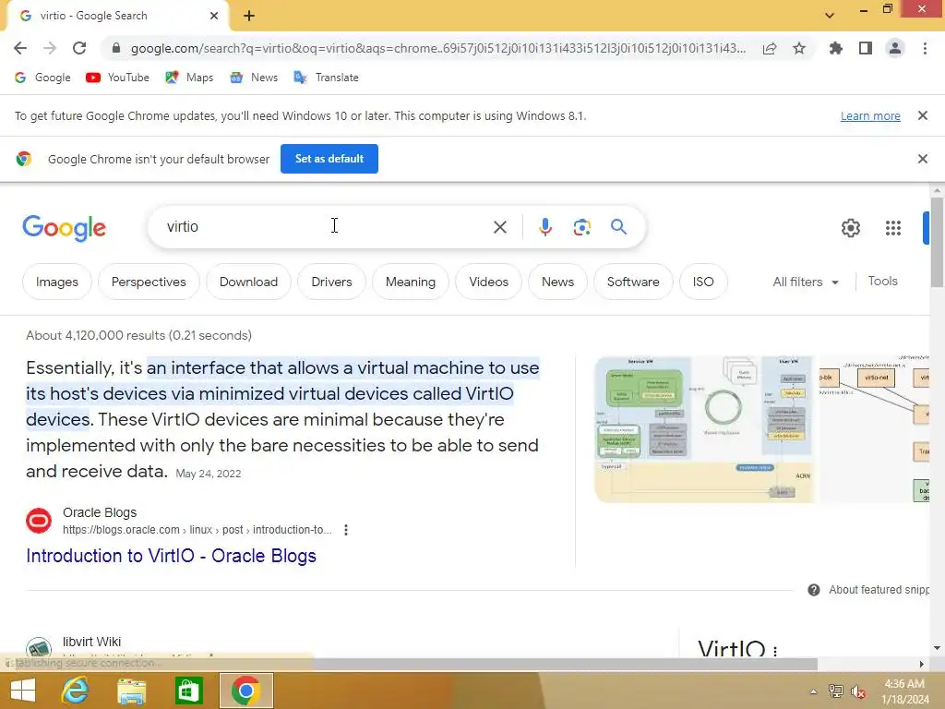Open the News bookmark in the bookmarks bar
The height and width of the screenshot is (709, 945).
pyautogui.click(x=254, y=78)
